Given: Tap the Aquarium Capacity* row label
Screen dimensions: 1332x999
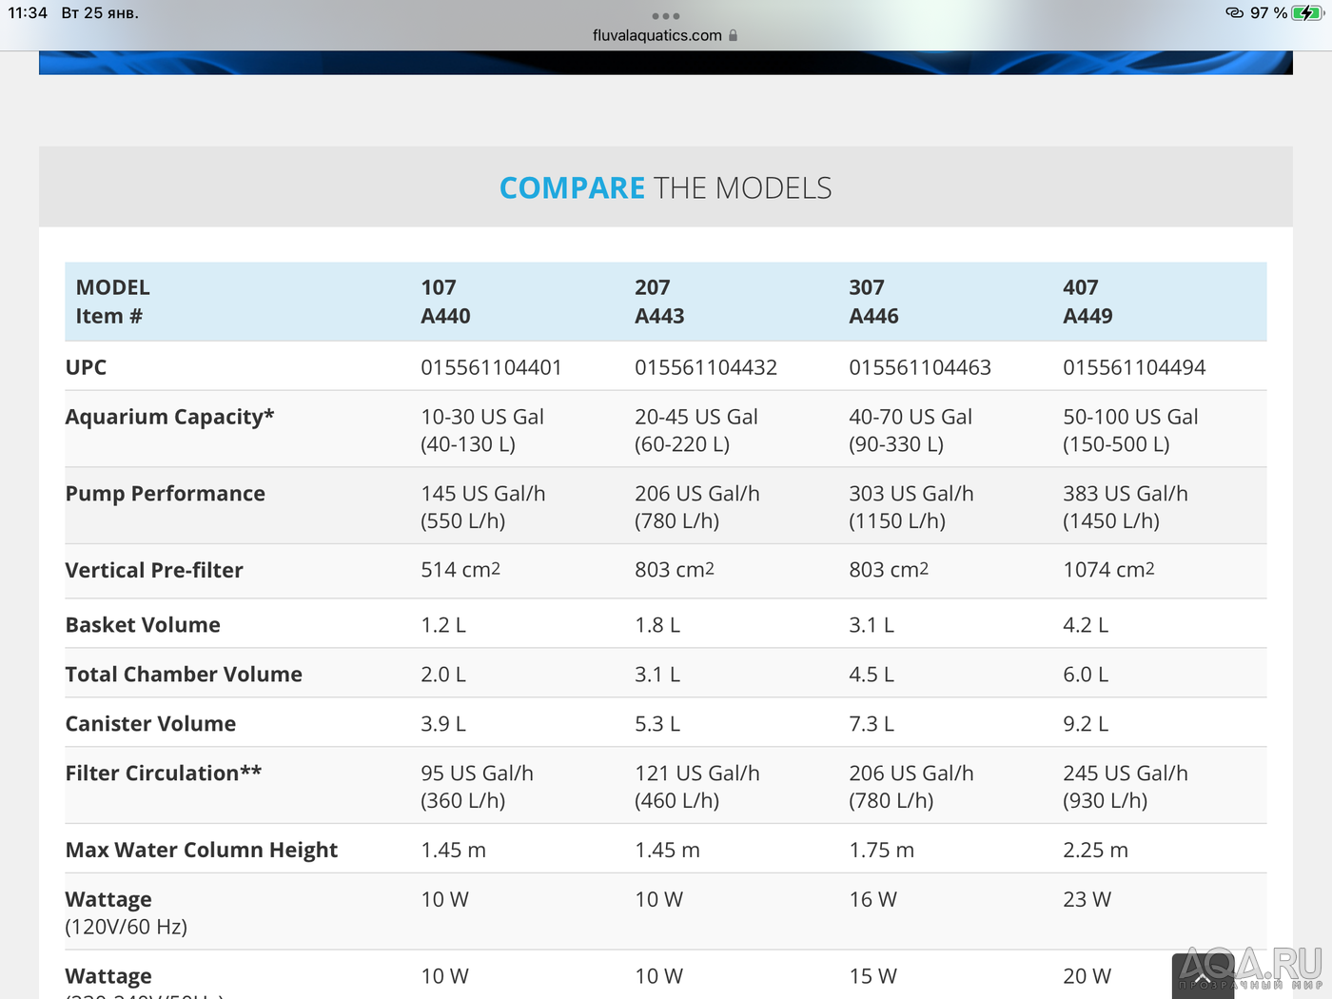Looking at the screenshot, I should coord(169,417).
